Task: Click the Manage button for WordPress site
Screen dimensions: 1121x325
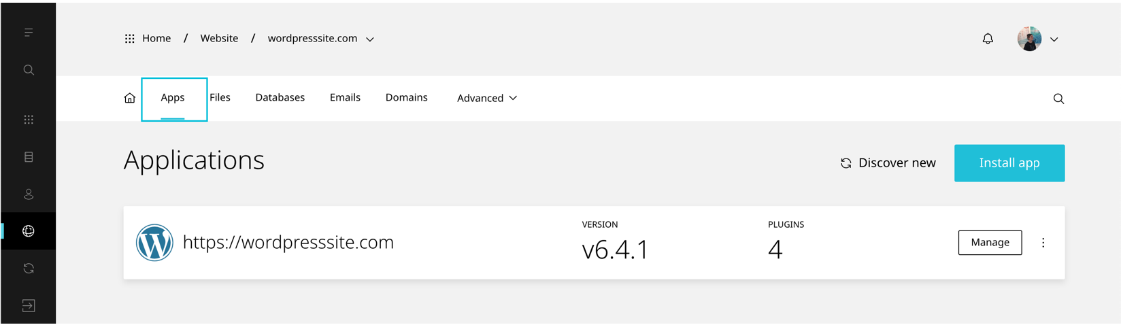Action: pos(990,243)
